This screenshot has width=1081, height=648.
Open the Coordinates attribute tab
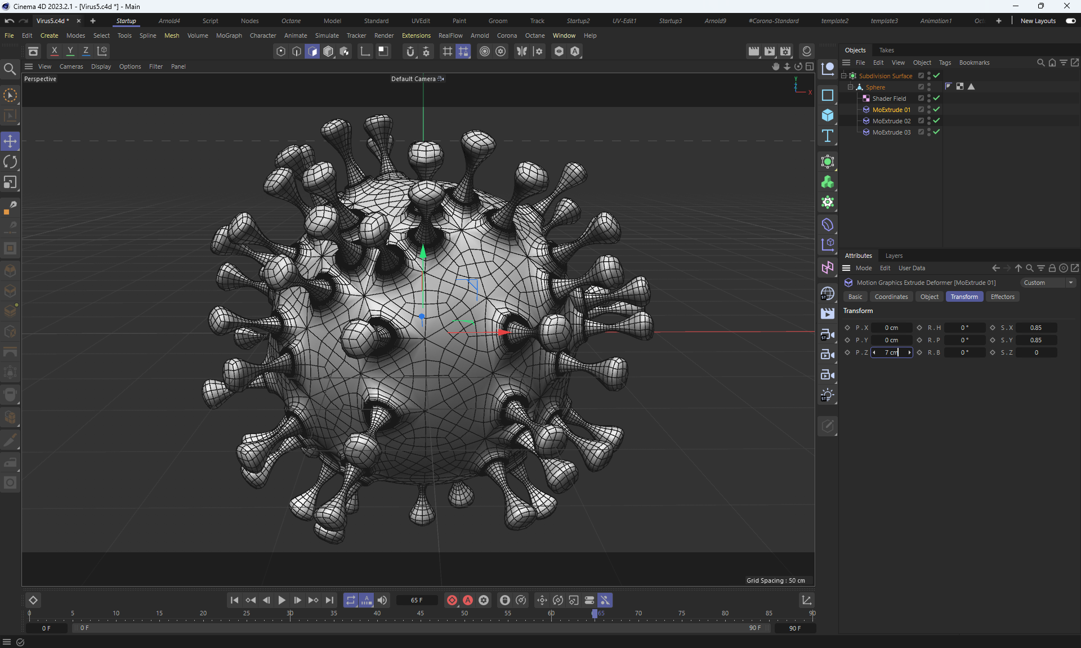891,297
